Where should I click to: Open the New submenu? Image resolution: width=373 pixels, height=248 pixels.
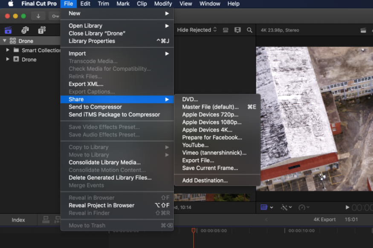point(117,13)
